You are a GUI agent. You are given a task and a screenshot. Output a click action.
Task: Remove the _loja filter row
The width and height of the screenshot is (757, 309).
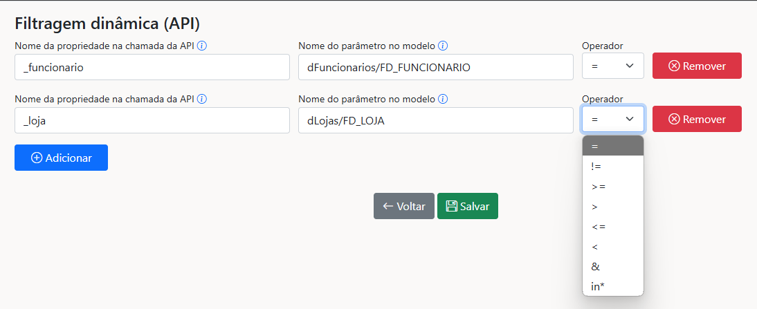[x=697, y=119]
